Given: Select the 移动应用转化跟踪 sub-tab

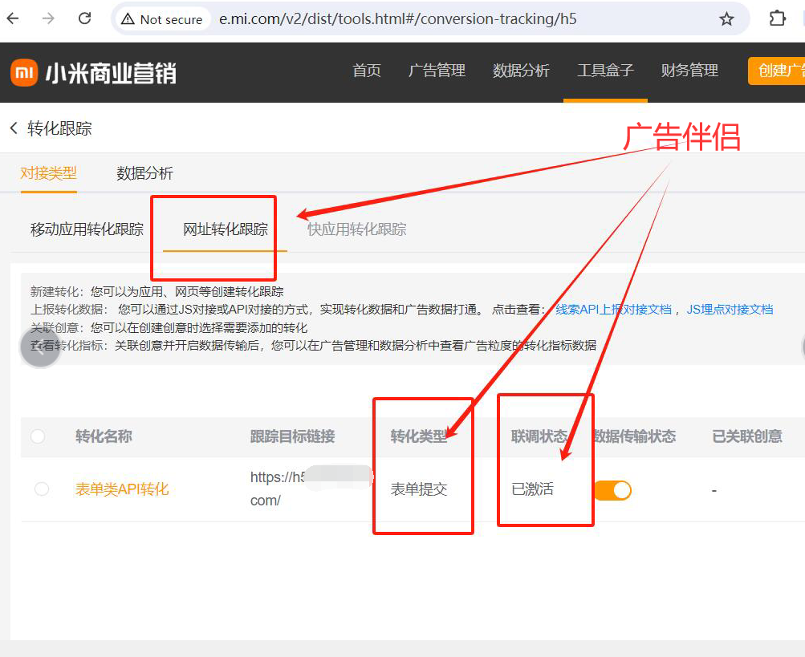Looking at the screenshot, I should coord(87,229).
